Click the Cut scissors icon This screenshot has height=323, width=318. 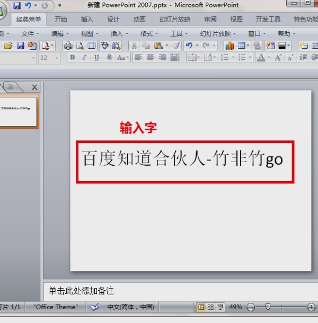134,46
